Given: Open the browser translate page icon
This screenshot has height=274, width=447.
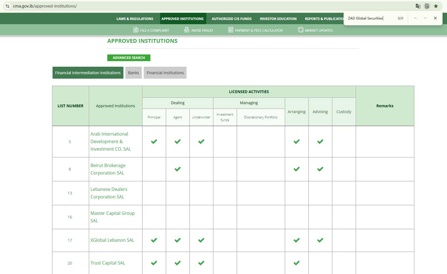Looking at the screenshot, I should [418, 6].
